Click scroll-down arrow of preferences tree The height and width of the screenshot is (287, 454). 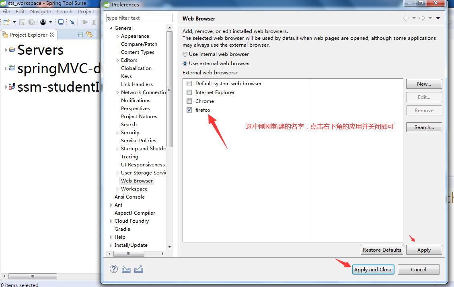click(x=170, y=247)
